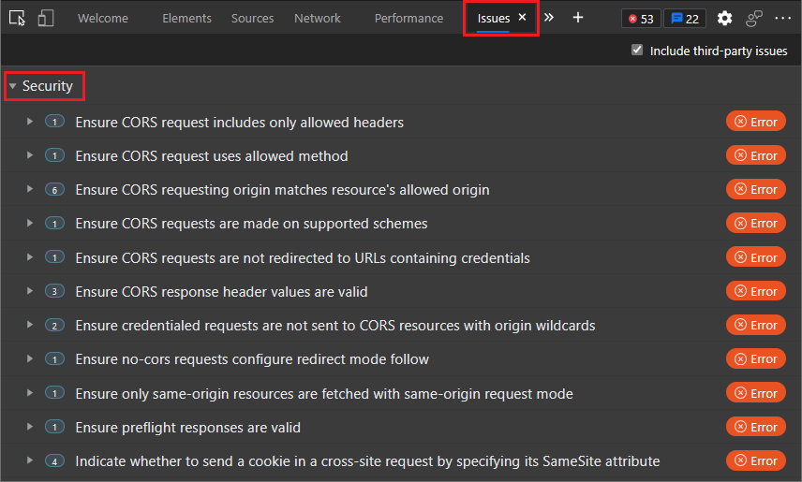Click Error badge for response header values
This screenshot has width=802, height=482.
(x=756, y=291)
